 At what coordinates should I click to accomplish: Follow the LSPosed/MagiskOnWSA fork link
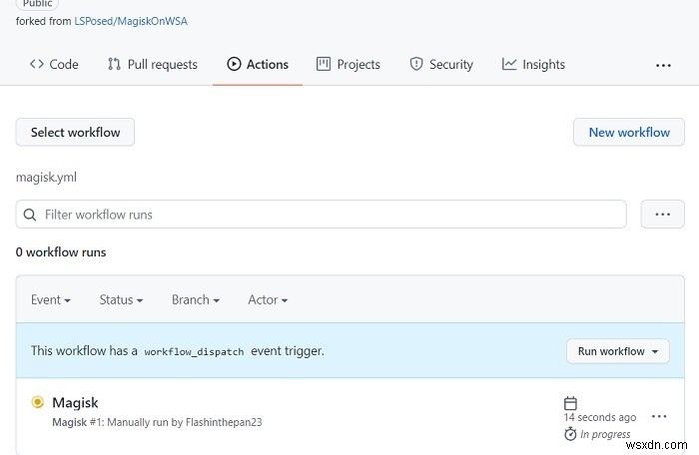pos(131,21)
